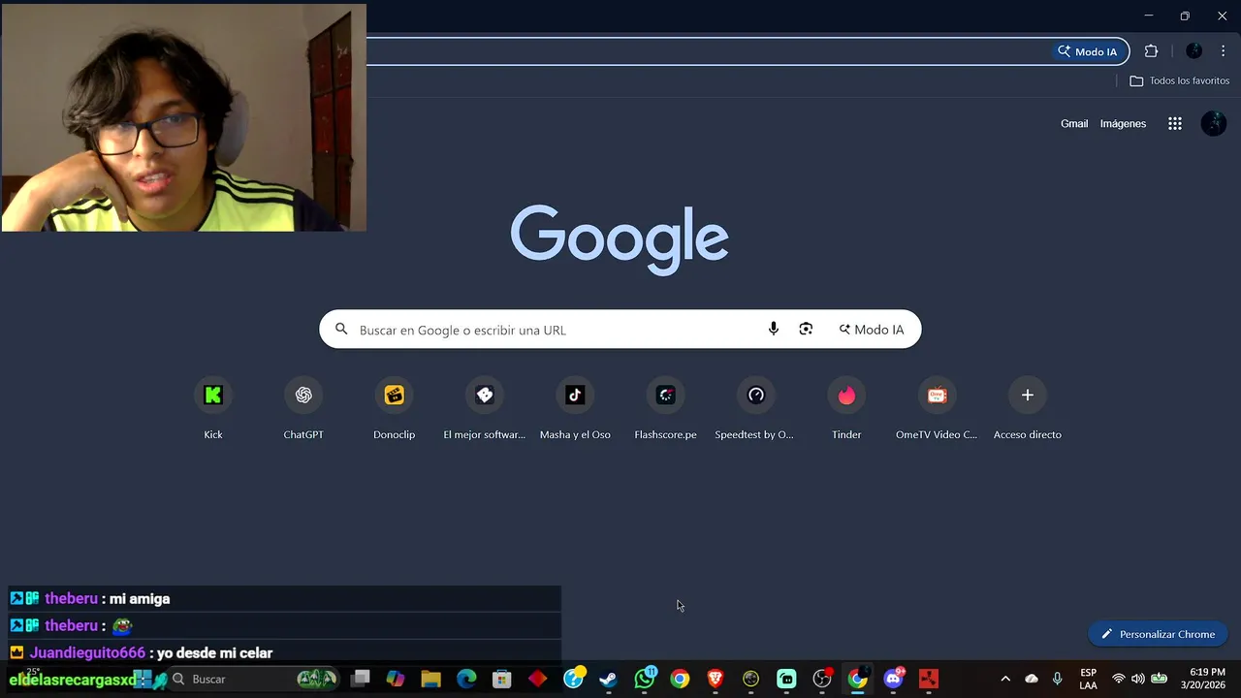
Task: Open Copilot from the taskbar
Action: 396,679
